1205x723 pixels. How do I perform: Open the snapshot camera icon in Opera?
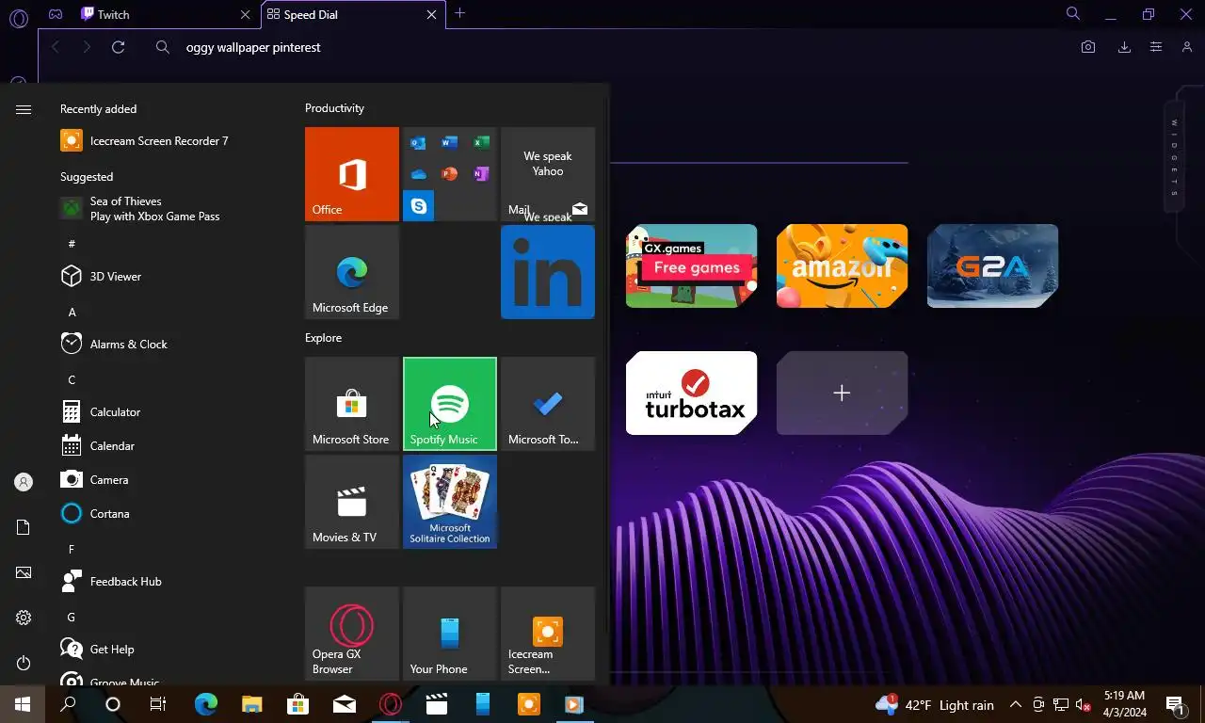(1088, 47)
